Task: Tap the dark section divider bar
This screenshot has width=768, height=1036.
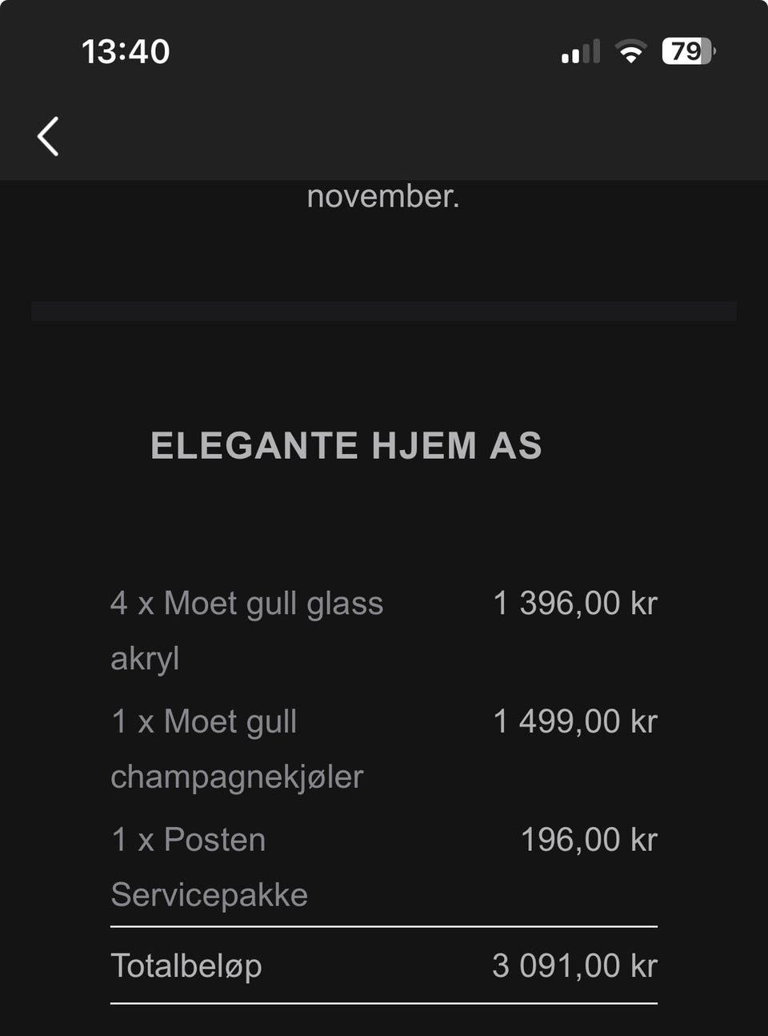Action: (x=384, y=311)
